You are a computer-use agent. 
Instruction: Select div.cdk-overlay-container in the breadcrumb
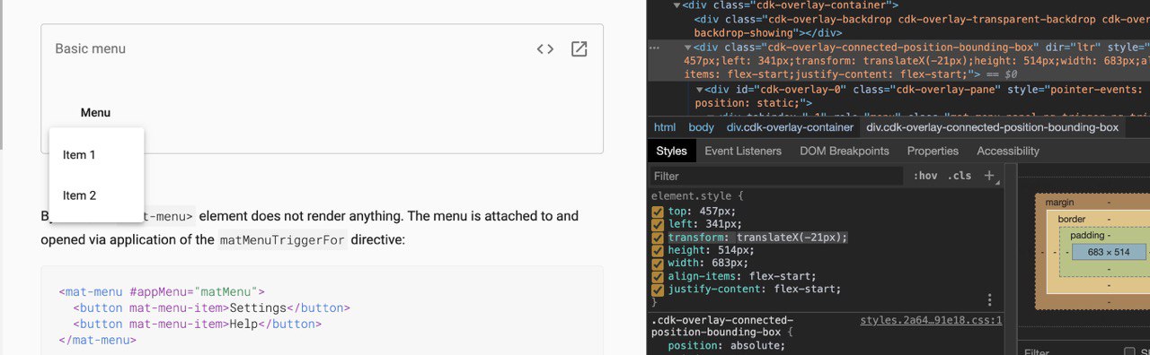[x=790, y=127]
